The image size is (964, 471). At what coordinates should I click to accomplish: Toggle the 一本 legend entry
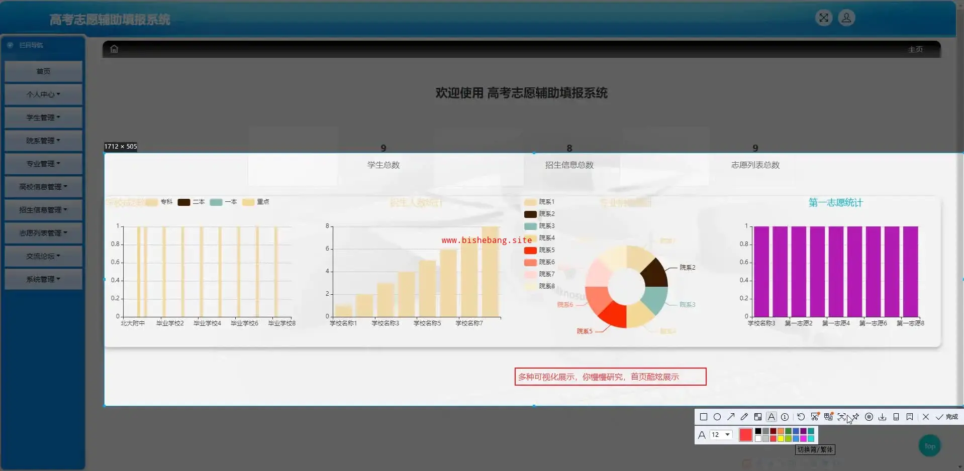(223, 202)
